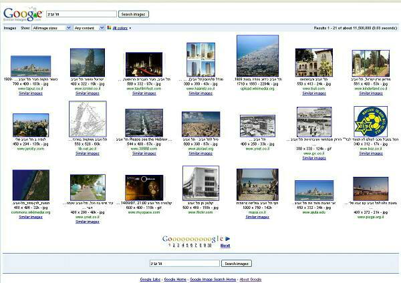
Task: Click the www.flickr.com source link
Action: point(200,212)
